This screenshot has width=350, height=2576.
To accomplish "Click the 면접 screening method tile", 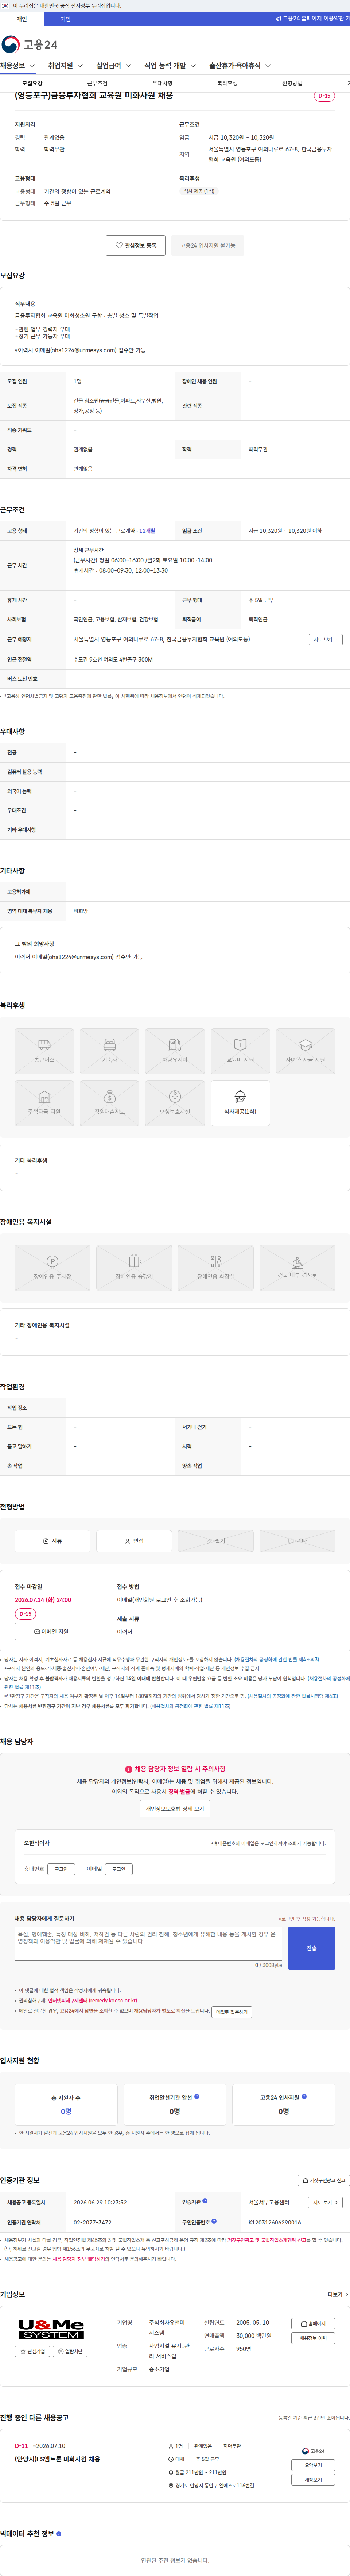I will click(x=134, y=1541).
